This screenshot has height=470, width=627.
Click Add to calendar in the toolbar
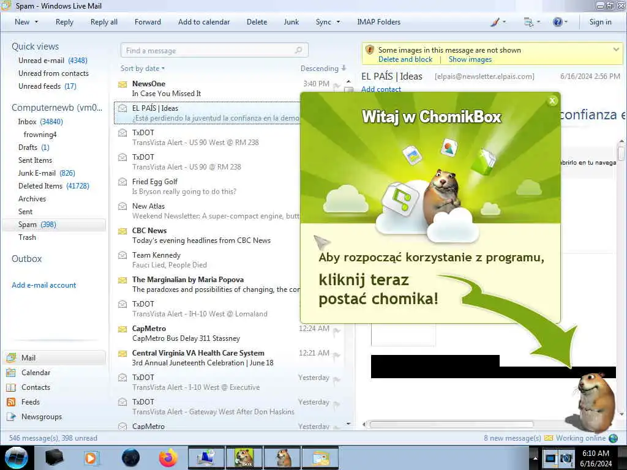point(204,22)
